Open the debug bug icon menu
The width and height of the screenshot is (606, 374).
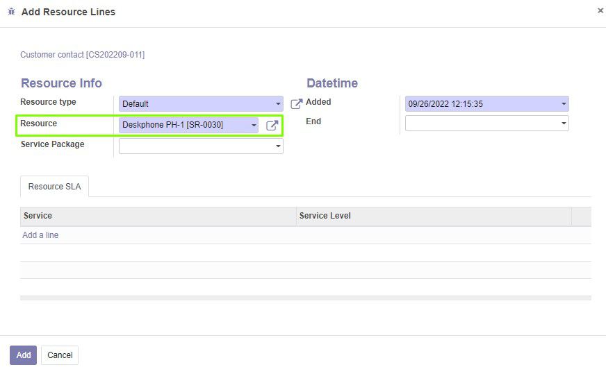(12, 12)
